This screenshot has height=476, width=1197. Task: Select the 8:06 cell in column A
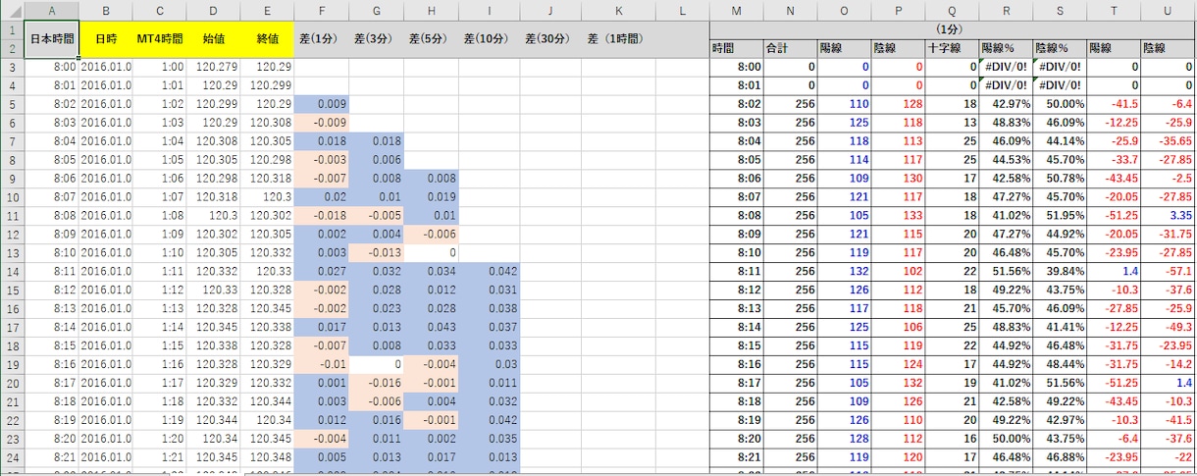click(50, 179)
